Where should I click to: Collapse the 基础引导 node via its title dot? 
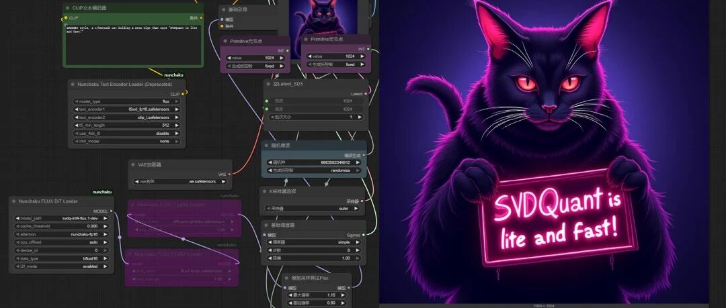coord(223,9)
